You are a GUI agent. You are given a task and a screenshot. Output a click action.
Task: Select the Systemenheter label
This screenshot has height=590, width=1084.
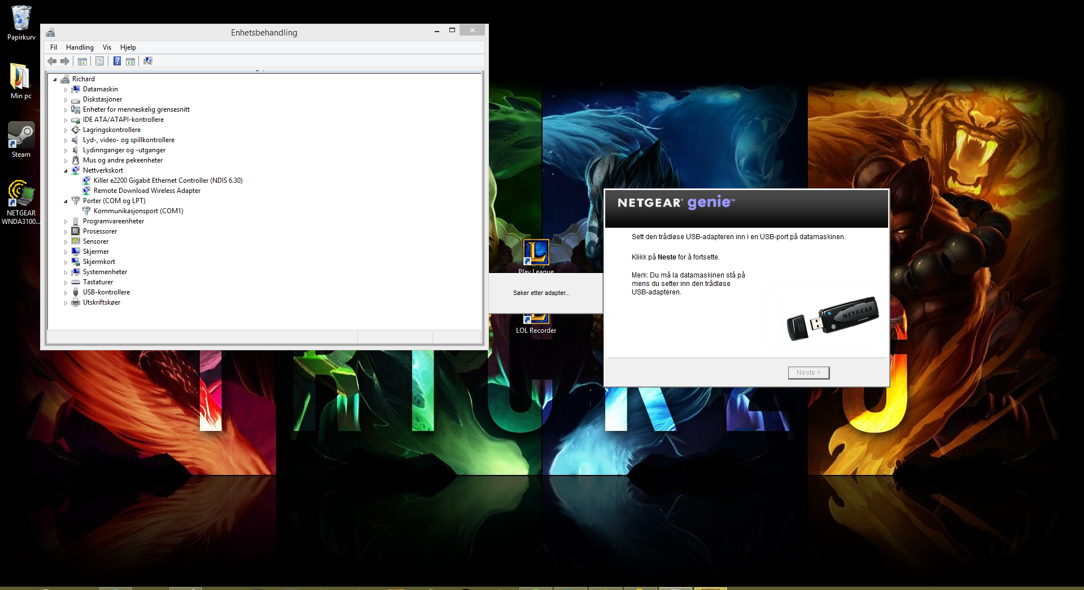pos(105,272)
